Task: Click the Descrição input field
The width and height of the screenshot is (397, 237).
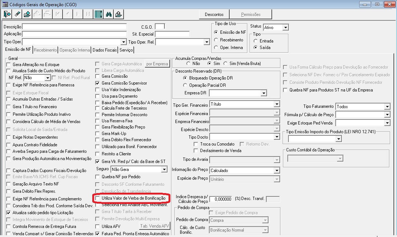Action: 74,26
